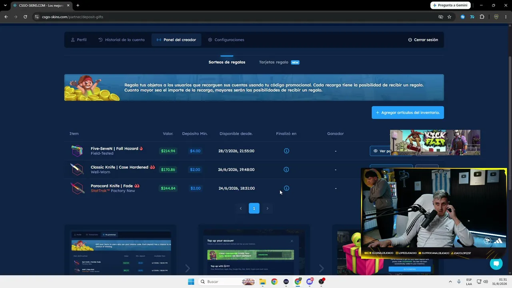Click the Cerrar sesión button
This screenshot has width=512, height=288.
pyautogui.click(x=423, y=40)
